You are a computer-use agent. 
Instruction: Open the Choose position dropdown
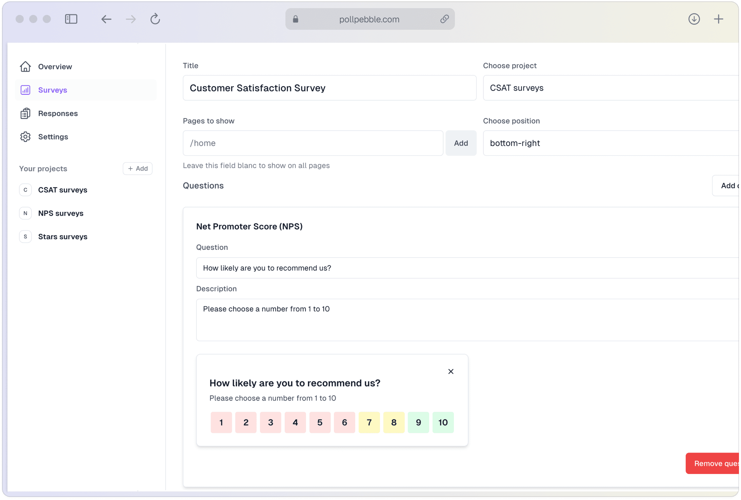pyautogui.click(x=610, y=143)
